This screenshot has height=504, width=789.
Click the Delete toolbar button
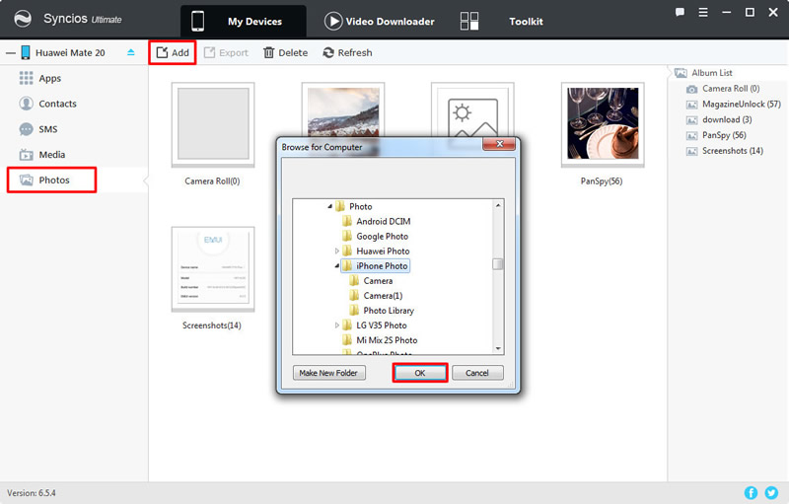tap(285, 52)
